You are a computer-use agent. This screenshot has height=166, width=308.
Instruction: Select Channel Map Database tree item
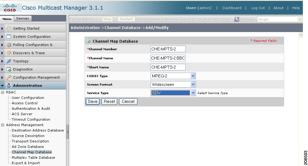click(31, 152)
